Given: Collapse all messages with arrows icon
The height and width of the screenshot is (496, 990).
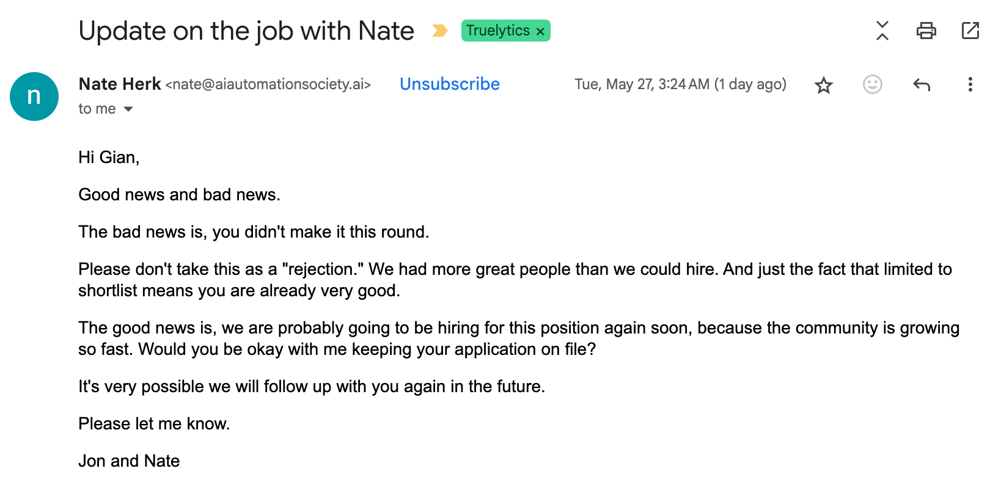Looking at the screenshot, I should point(882,31).
